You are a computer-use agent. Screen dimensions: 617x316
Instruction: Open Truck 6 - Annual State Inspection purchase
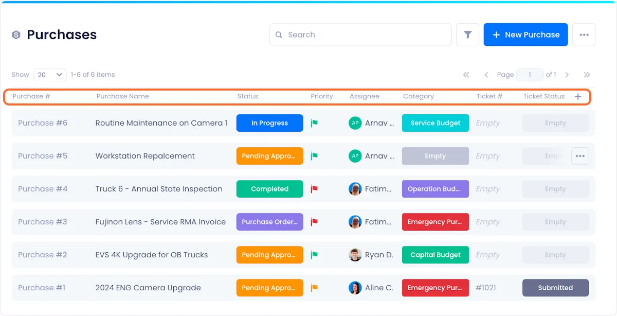(159, 189)
